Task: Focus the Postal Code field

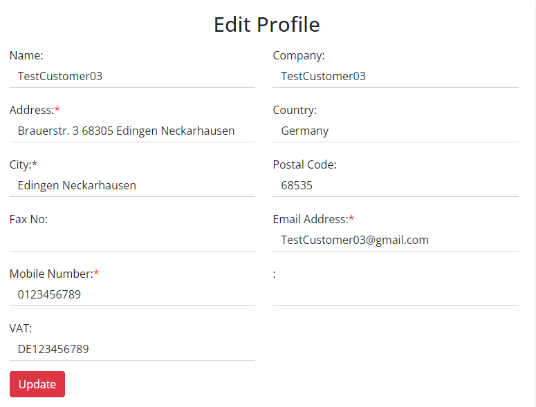Action: click(395, 185)
